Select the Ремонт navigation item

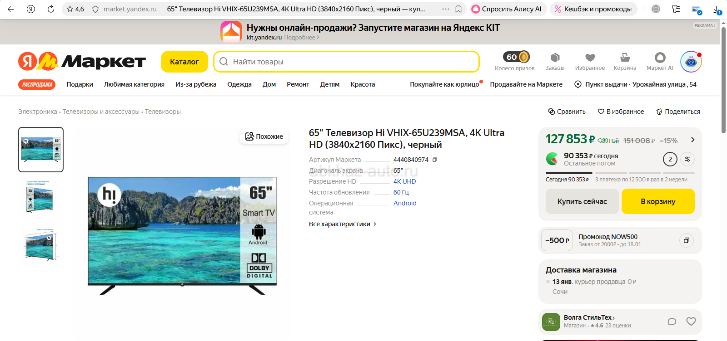(x=298, y=84)
